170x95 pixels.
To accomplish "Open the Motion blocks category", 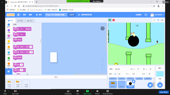I will [x=9, y=26].
